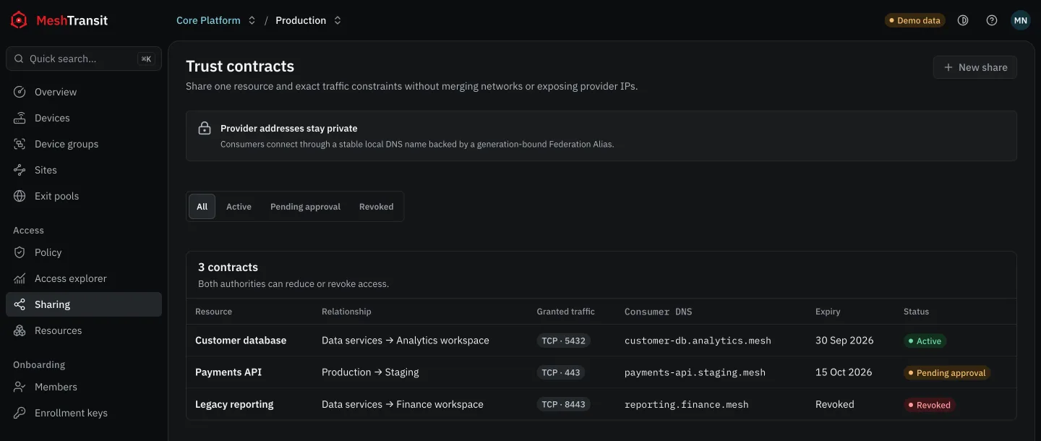This screenshot has height=441, width=1041.
Task: Toggle the theme contrast icon
Action: (x=963, y=20)
